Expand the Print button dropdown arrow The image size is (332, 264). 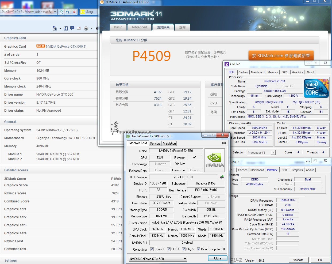click(92, 28)
